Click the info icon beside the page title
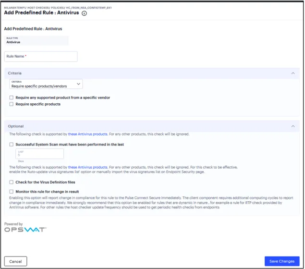The image size is (305, 269). 84,13
